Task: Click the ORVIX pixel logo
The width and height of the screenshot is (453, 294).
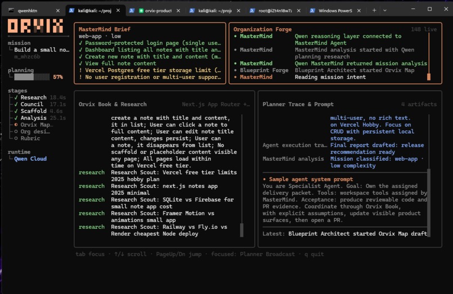Action: pos(35,26)
